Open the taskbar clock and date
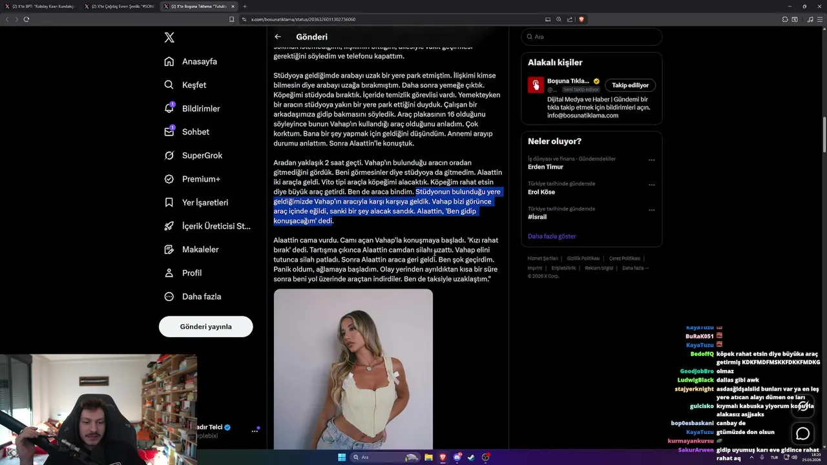 (x=811, y=457)
